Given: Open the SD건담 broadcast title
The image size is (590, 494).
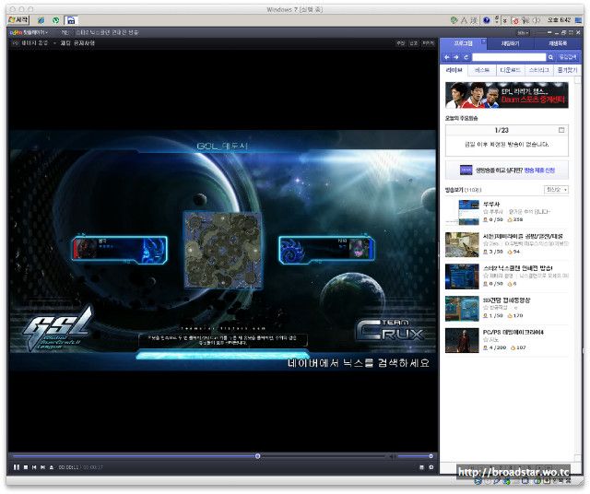Looking at the screenshot, I should pyautogui.click(x=506, y=300).
